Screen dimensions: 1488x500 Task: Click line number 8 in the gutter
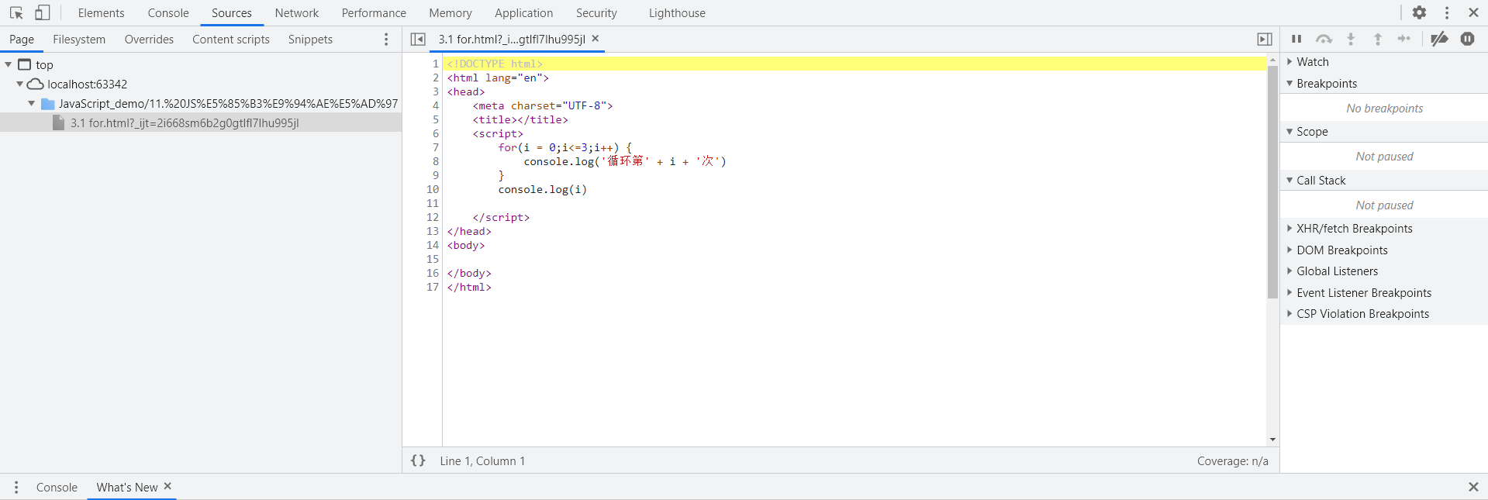point(435,161)
